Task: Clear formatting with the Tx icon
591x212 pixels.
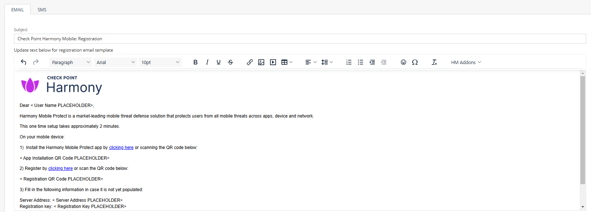Action: tap(434, 62)
